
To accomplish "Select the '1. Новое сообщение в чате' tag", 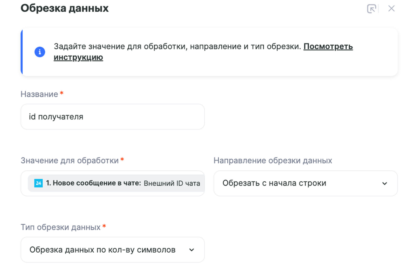I will point(93,183).
